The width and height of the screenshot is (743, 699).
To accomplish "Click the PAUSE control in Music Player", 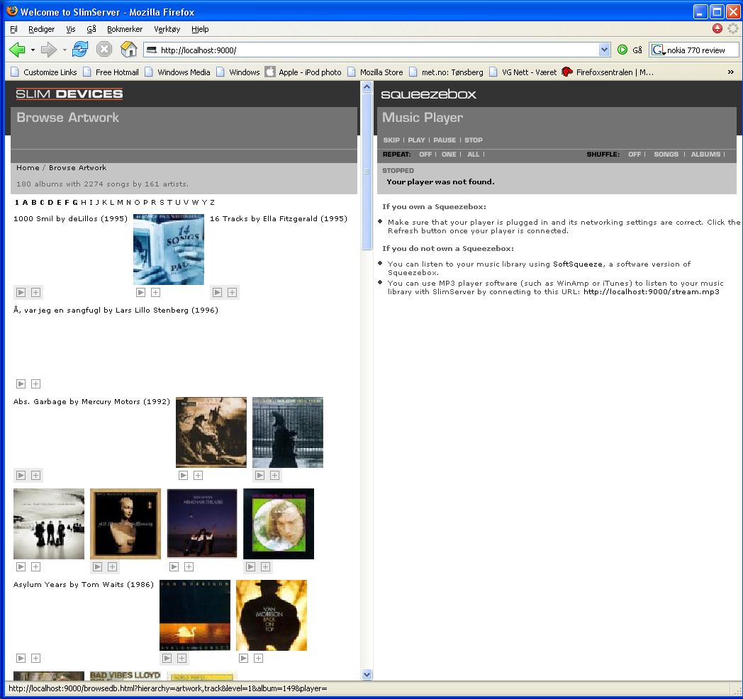I will 445,140.
